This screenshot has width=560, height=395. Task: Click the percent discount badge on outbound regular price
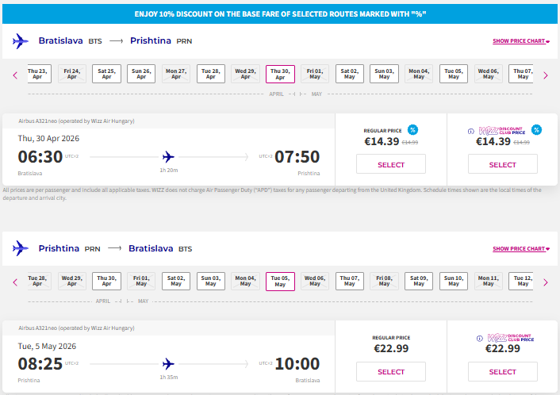pos(412,129)
